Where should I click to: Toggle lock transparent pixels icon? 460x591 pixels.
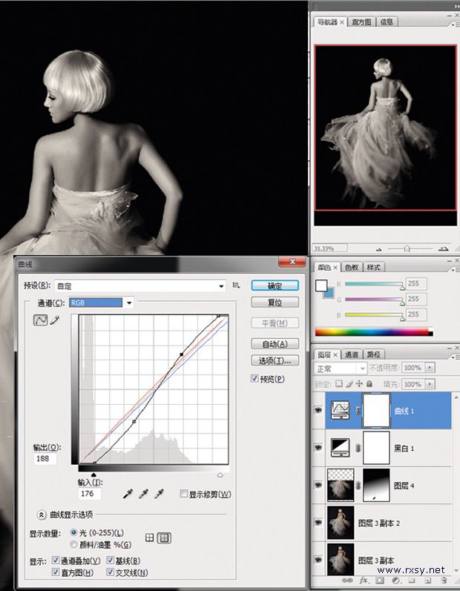pyautogui.click(x=339, y=383)
